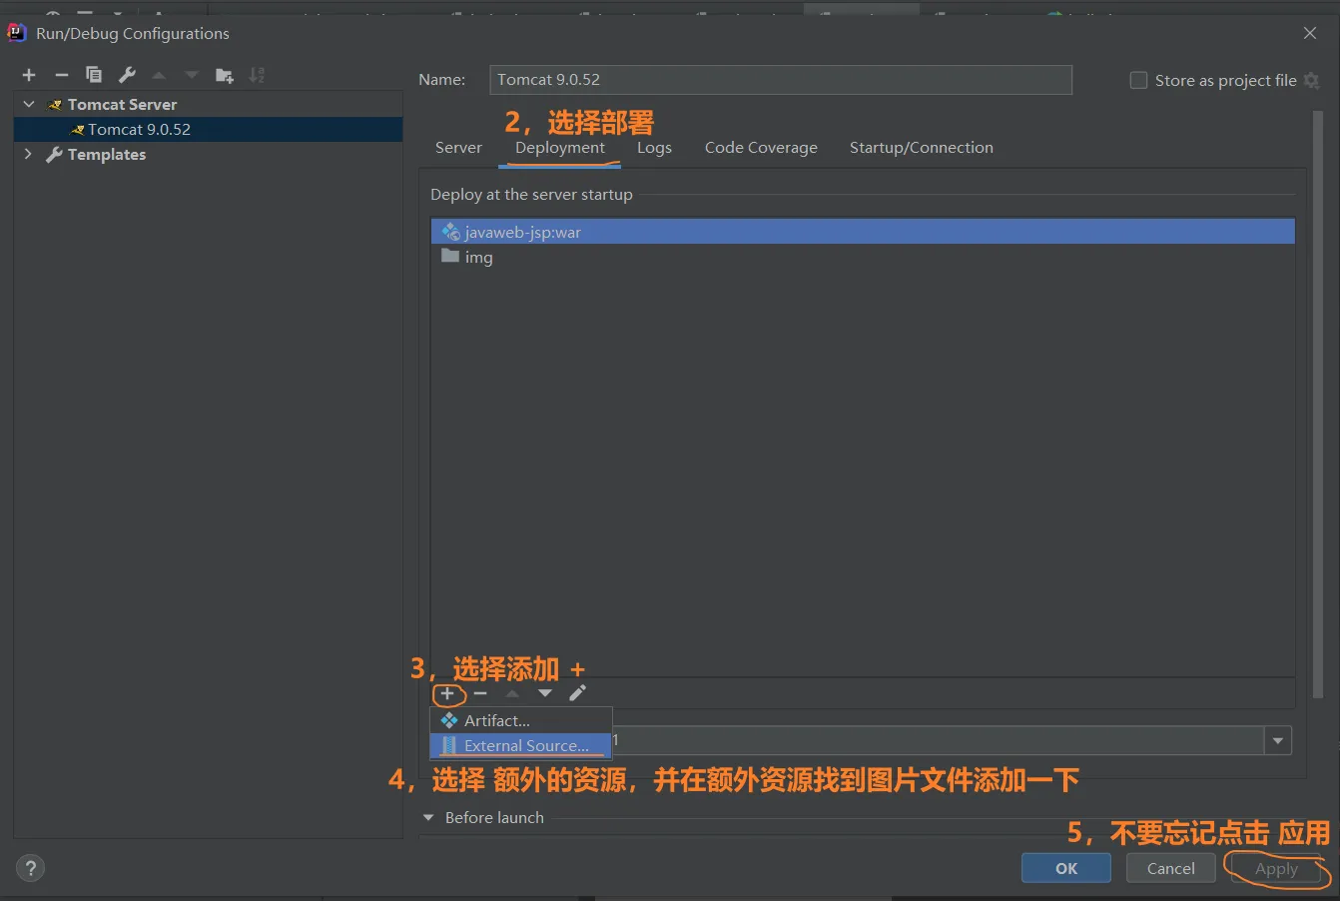Close the Run/Debug Configurations dialog
This screenshot has height=901, width=1340.
pyautogui.click(x=1310, y=33)
